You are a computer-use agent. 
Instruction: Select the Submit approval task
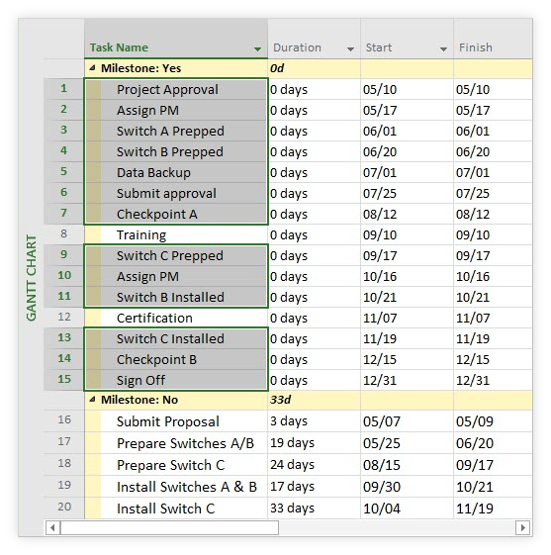176,193
